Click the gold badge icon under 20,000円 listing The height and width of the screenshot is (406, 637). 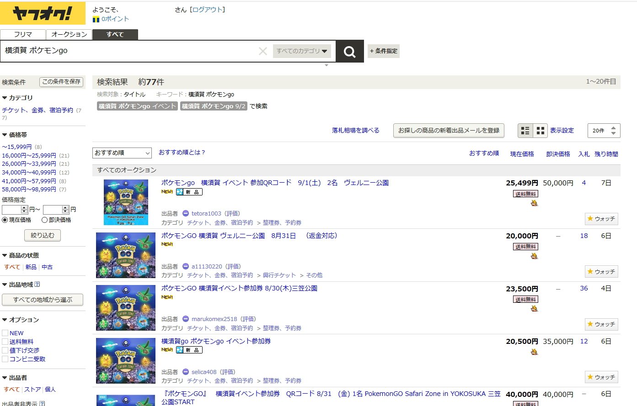click(534, 256)
